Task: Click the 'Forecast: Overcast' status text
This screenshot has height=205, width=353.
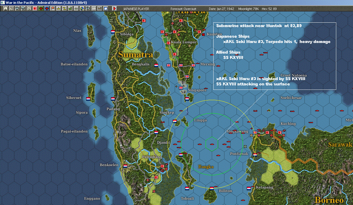Action: 183,9
